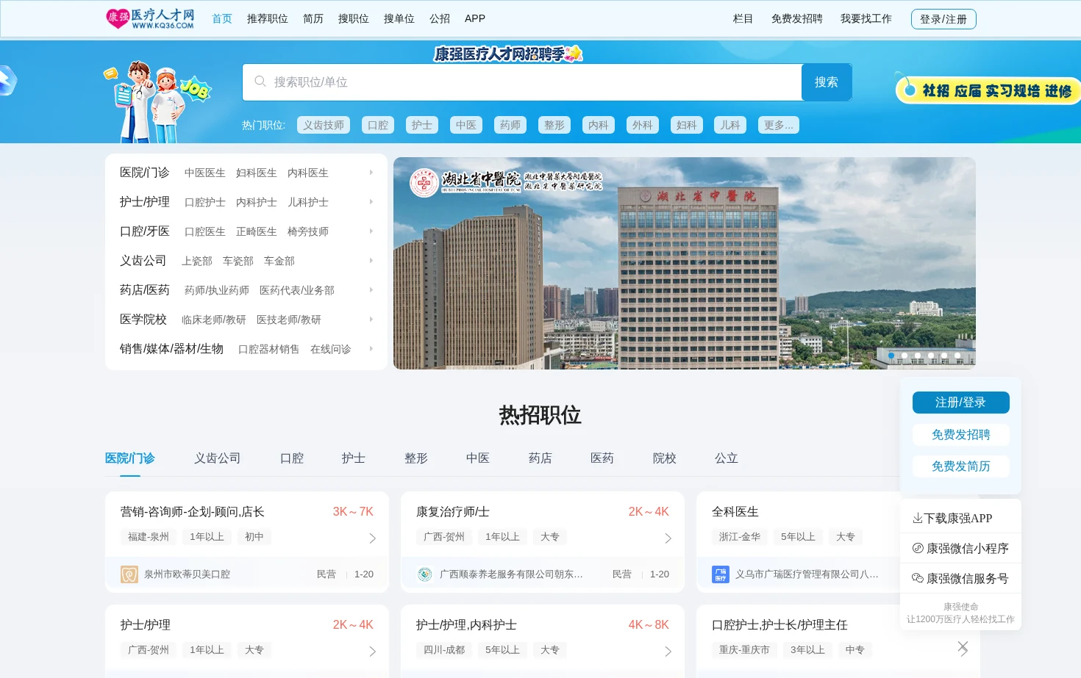Click the download icon beside 下载康强APP
Screen dimensions: 1081x678
pyautogui.click(x=917, y=518)
